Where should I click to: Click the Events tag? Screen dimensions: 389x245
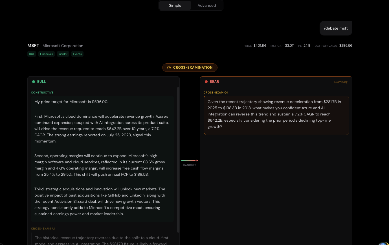77,54
